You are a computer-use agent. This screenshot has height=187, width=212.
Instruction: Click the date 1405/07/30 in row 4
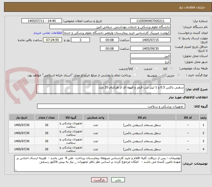click(x=22, y=149)
